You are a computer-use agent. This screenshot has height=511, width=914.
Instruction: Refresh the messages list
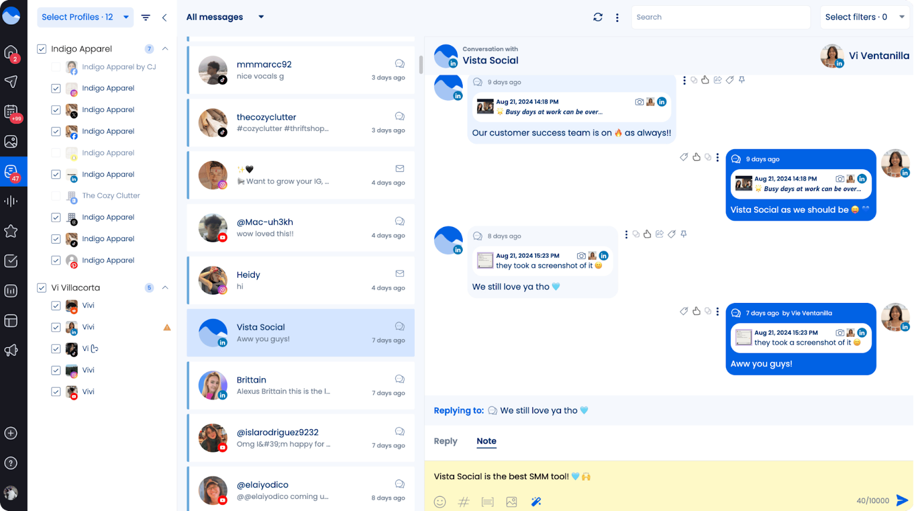(x=598, y=17)
